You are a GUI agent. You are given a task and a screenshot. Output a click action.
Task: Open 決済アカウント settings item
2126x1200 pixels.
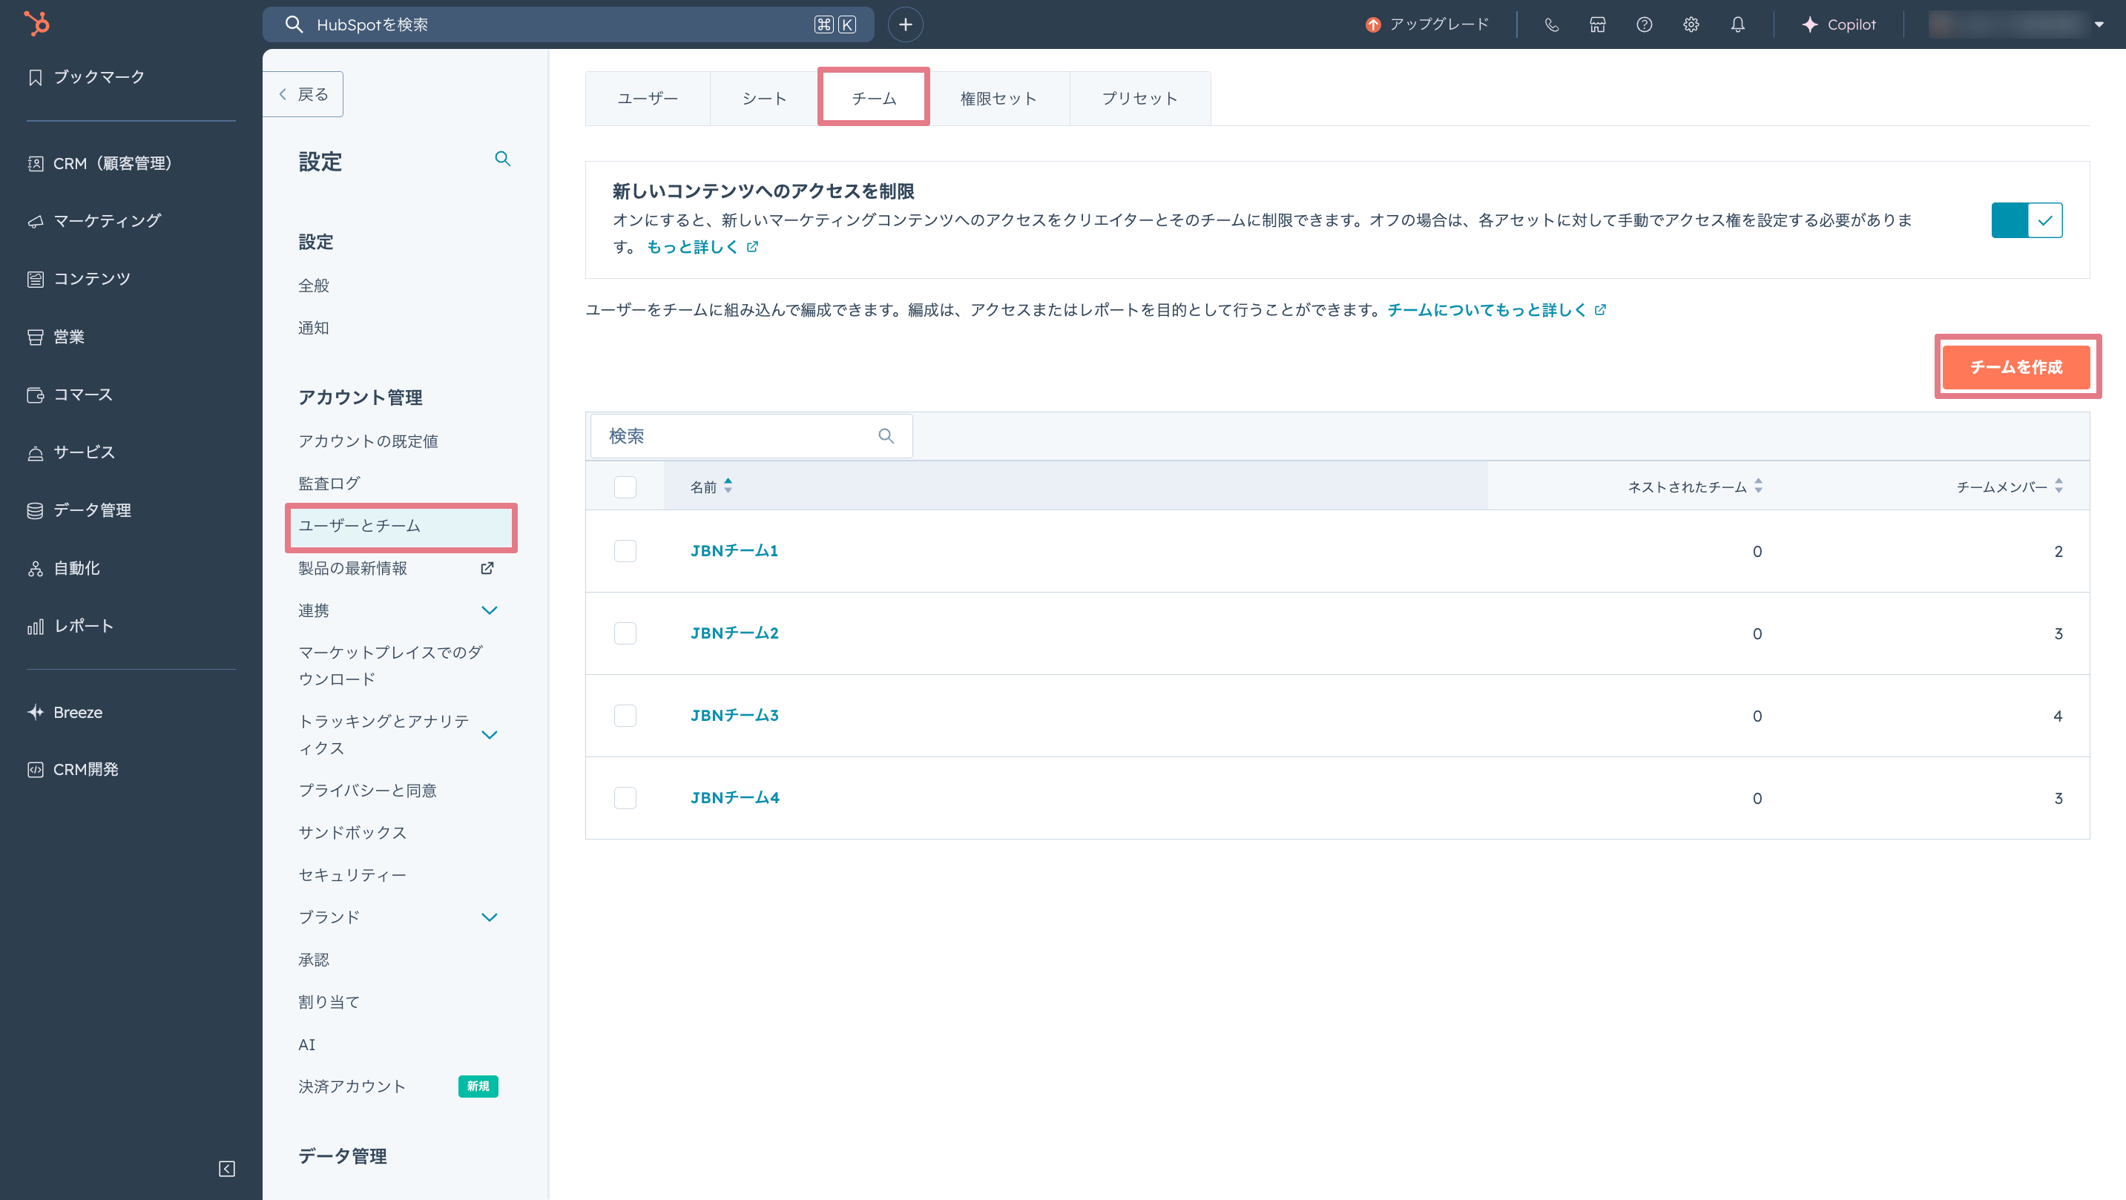(352, 1086)
